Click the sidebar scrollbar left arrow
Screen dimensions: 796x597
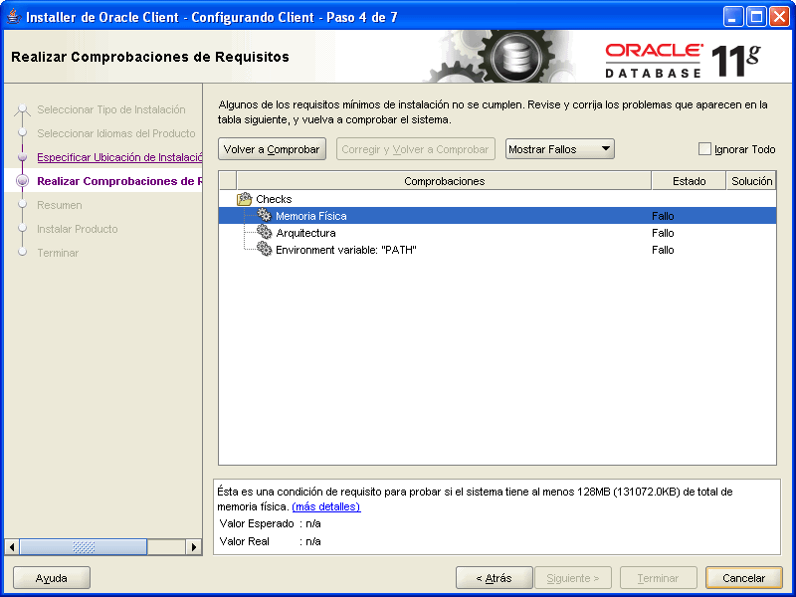pyautogui.click(x=12, y=546)
